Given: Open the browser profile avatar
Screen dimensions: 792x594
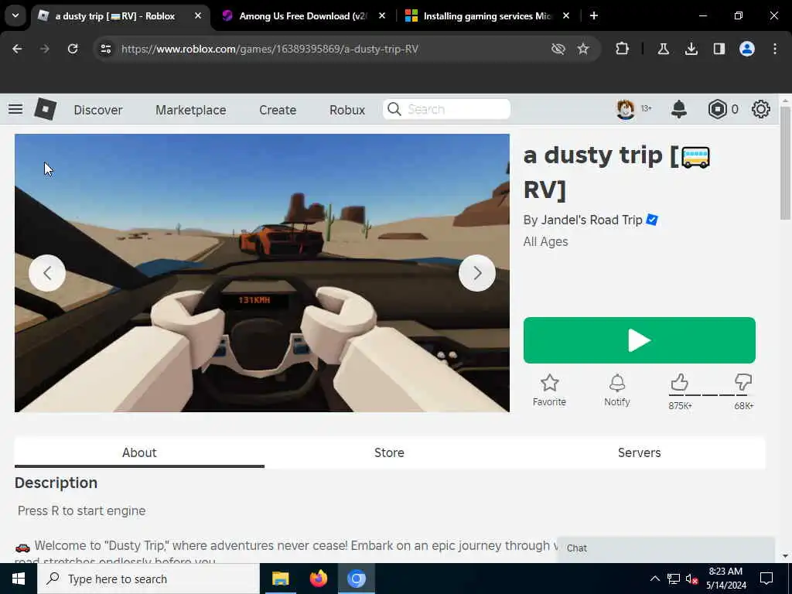Looking at the screenshot, I should click(747, 49).
